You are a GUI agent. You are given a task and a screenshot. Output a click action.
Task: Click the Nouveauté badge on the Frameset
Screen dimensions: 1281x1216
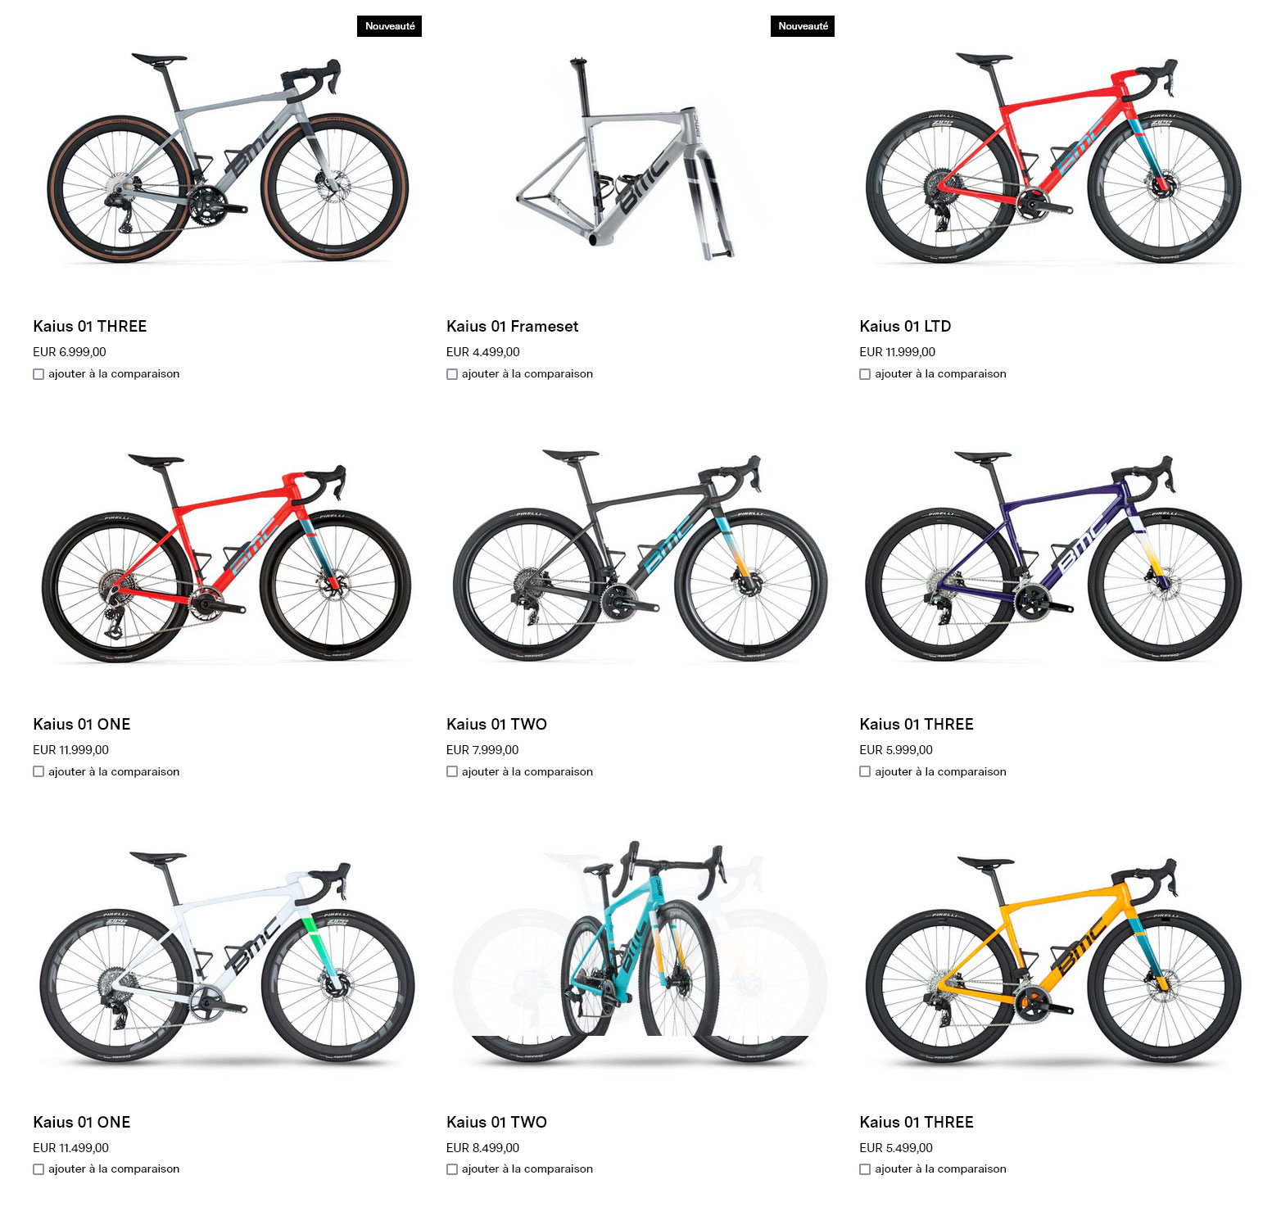803,26
